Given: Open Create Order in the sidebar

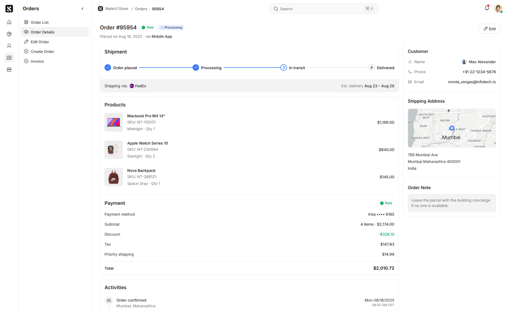Looking at the screenshot, I should point(55,51).
